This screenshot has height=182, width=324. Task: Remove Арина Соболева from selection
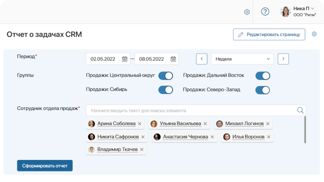pos(139,123)
